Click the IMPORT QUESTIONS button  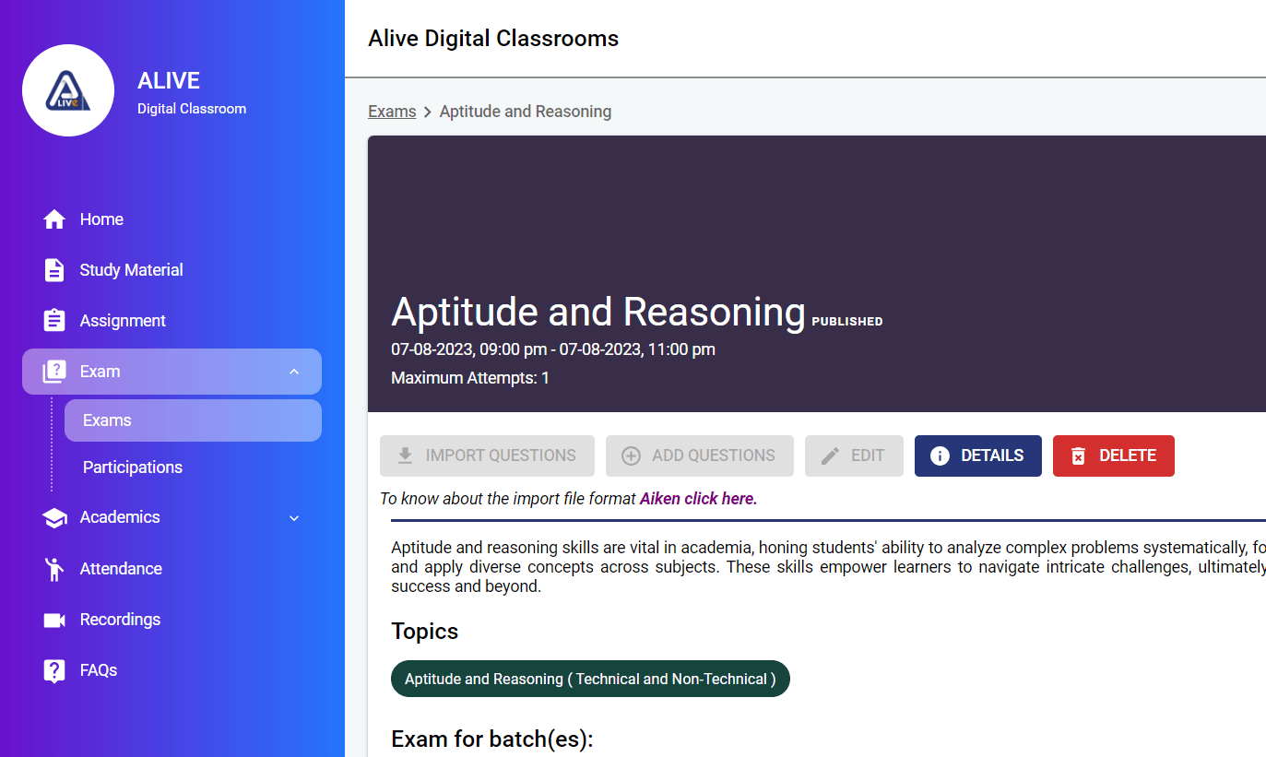[x=487, y=455]
